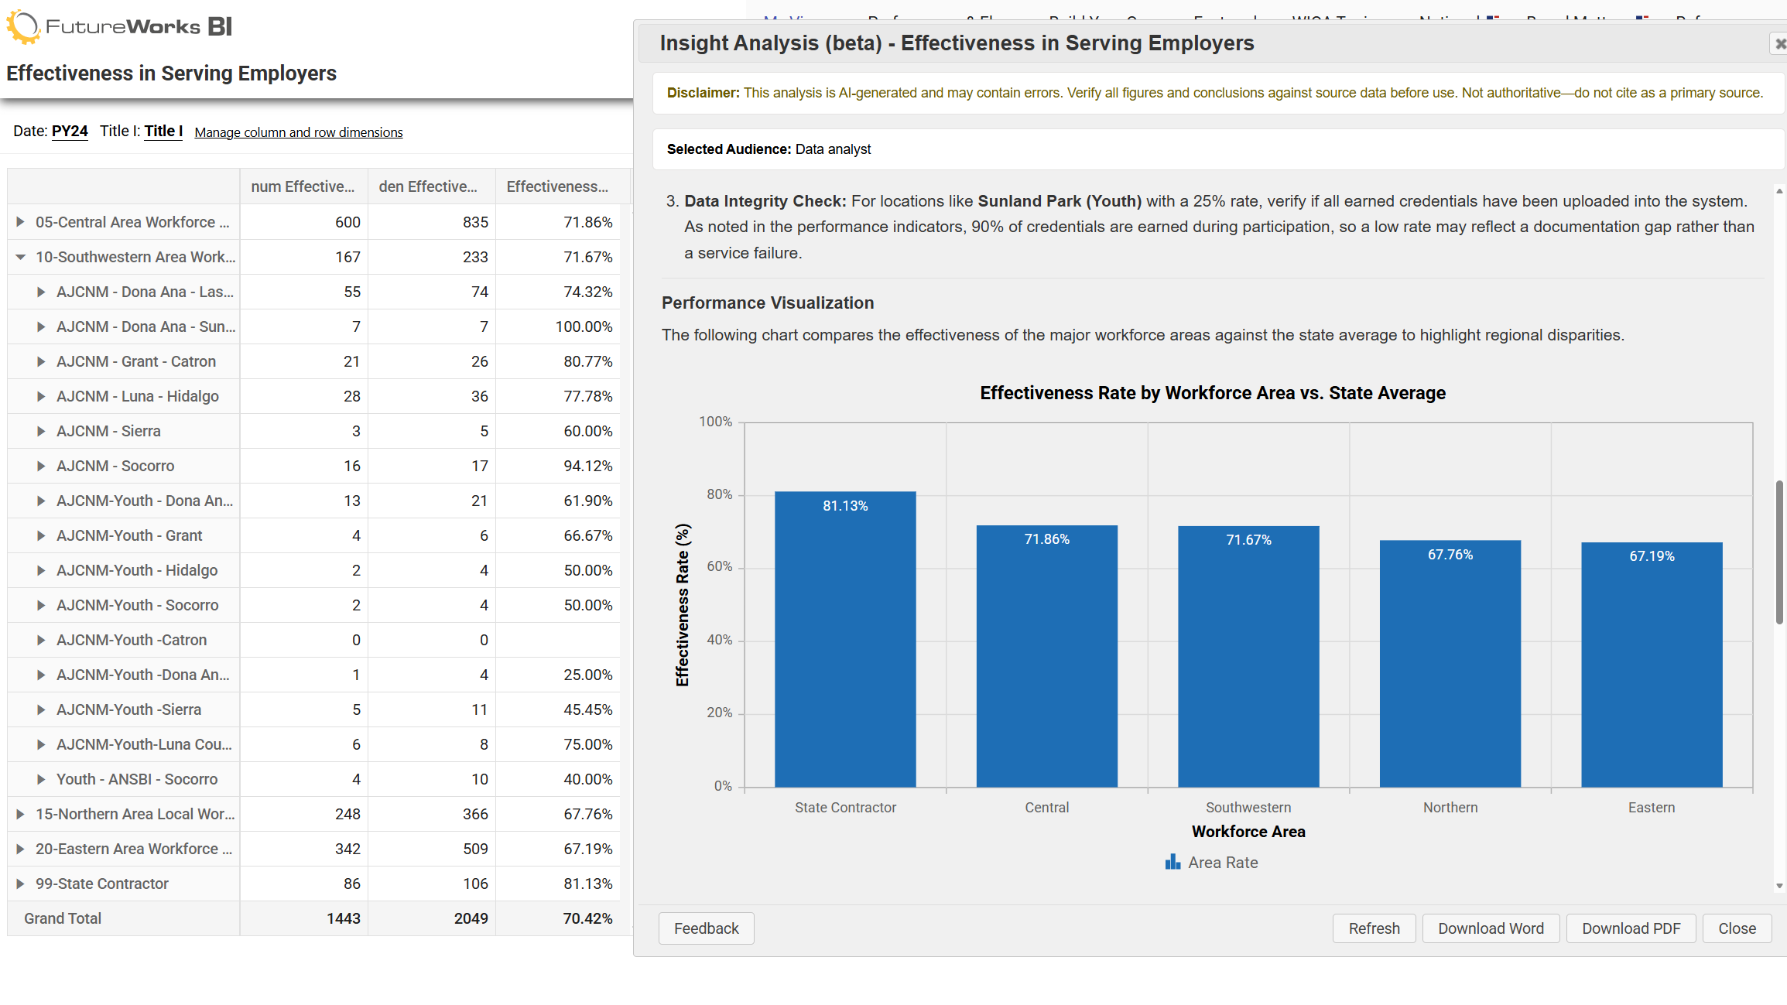Click Download Word button
Image resolution: width=1787 pixels, height=1005 pixels.
pos(1491,928)
